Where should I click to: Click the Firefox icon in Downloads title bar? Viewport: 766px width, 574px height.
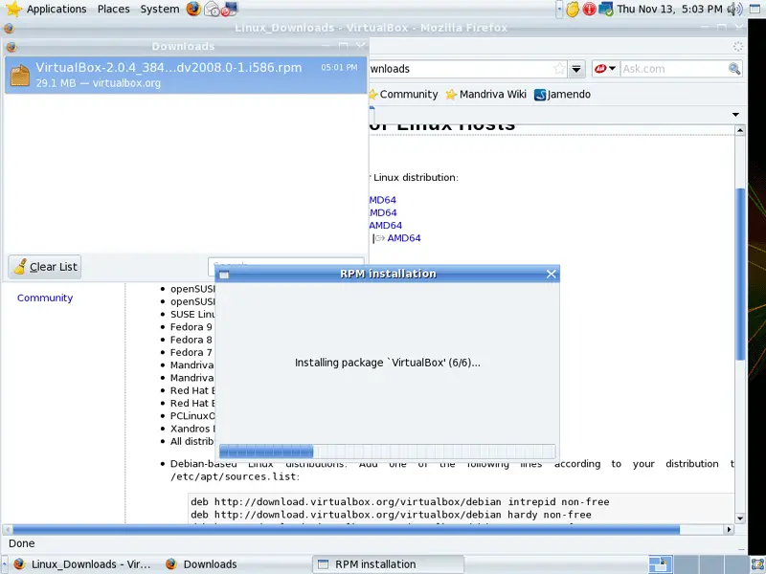pos(11,46)
